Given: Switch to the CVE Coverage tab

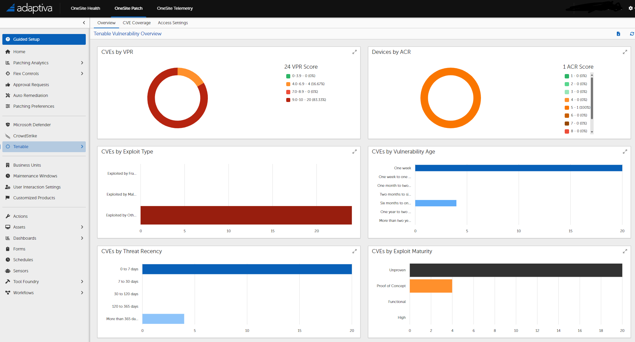Looking at the screenshot, I should point(137,23).
